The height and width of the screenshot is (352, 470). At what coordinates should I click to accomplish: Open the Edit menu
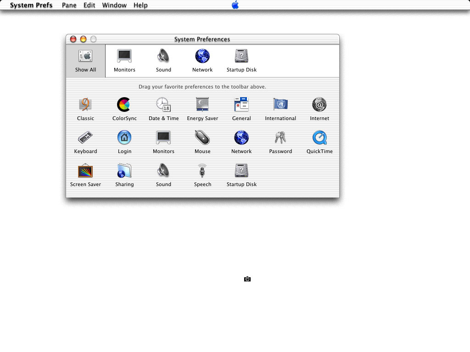tap(90, 5)
